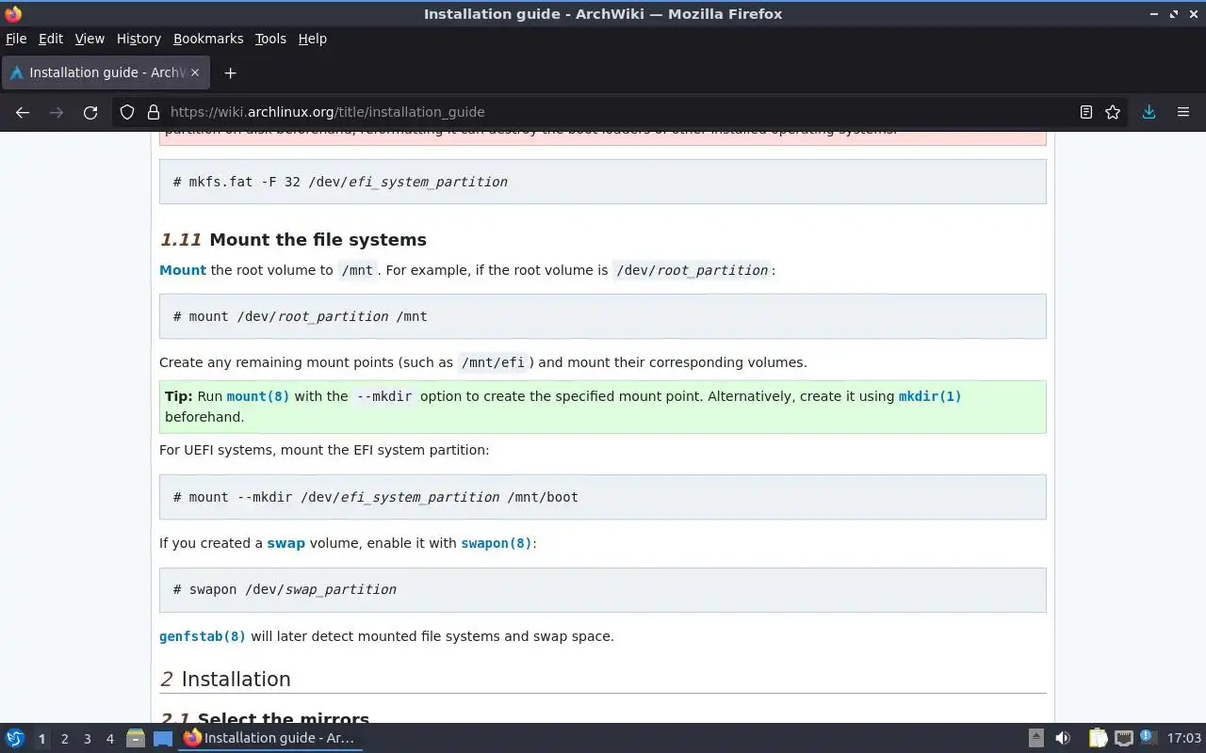Toggle reader view icon

point(1086,112)
